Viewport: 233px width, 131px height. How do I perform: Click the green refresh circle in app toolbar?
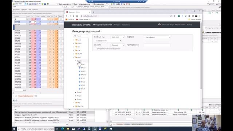43,4
